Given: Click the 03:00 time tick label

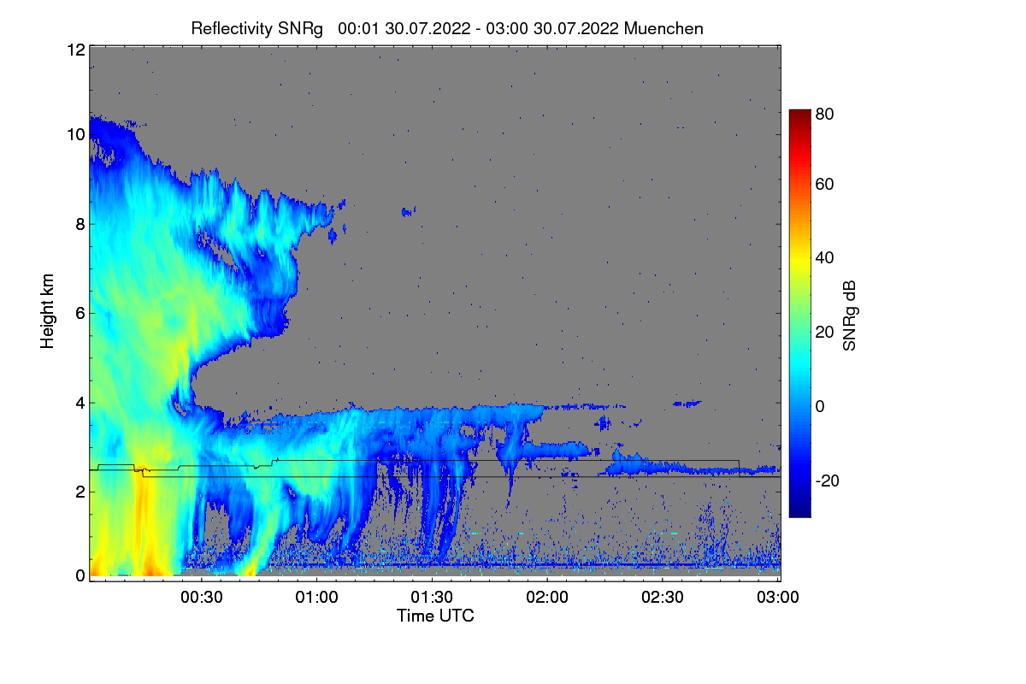Looking at the screenshot, I should coord(778,597).
